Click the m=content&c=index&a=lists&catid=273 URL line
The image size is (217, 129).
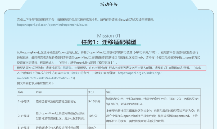pos(46,78)
